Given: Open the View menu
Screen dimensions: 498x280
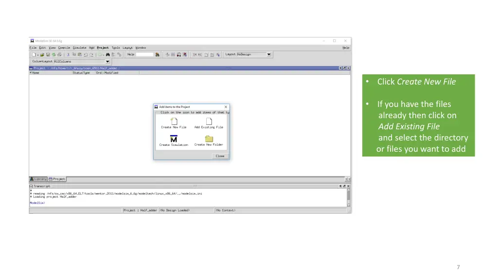Looking at the screenshot, I should coord(52,48).
